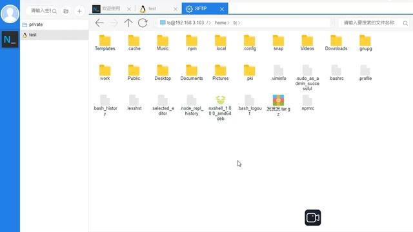The height and width of the screenshot is (232, 413).
Task: Select the .lesshst file
Action: pyautogui.click(x=134, y=102)
